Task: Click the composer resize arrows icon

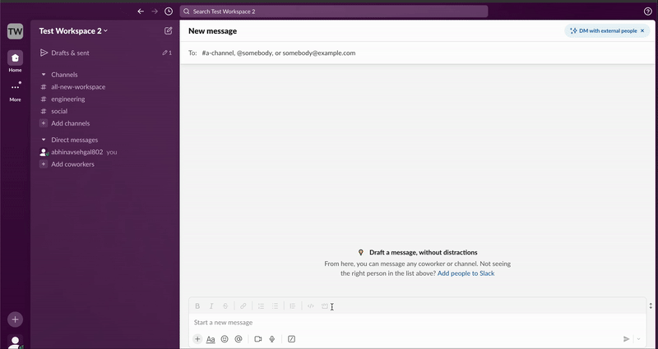Action: point(651,305)
